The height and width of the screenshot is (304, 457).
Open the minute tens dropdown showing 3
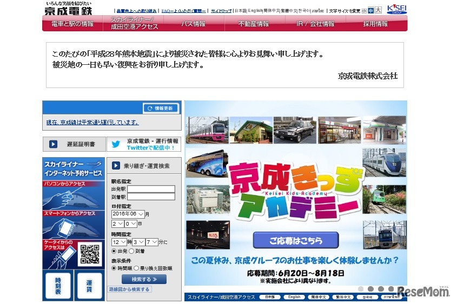tap(139, 242)
